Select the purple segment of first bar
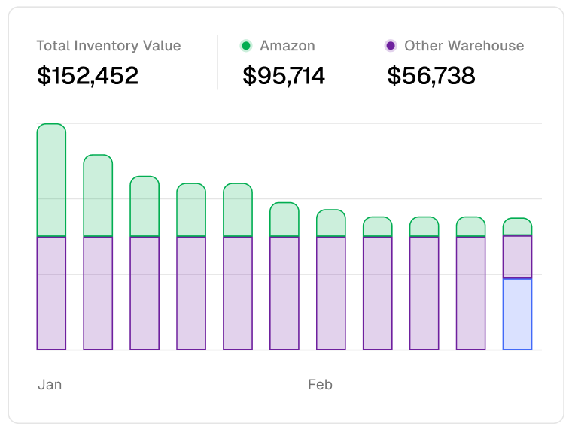Image resolution: width=572 pixels, height=430 pixels. 51,293
